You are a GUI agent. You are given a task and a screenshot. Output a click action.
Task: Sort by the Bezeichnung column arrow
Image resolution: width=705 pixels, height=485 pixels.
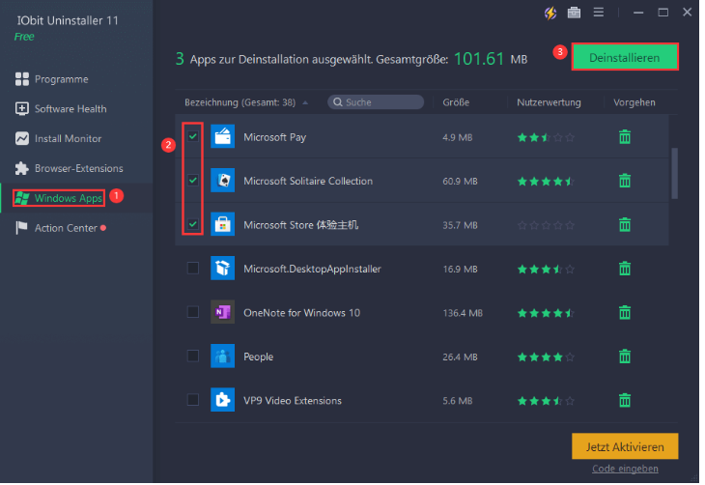[305, 103]
